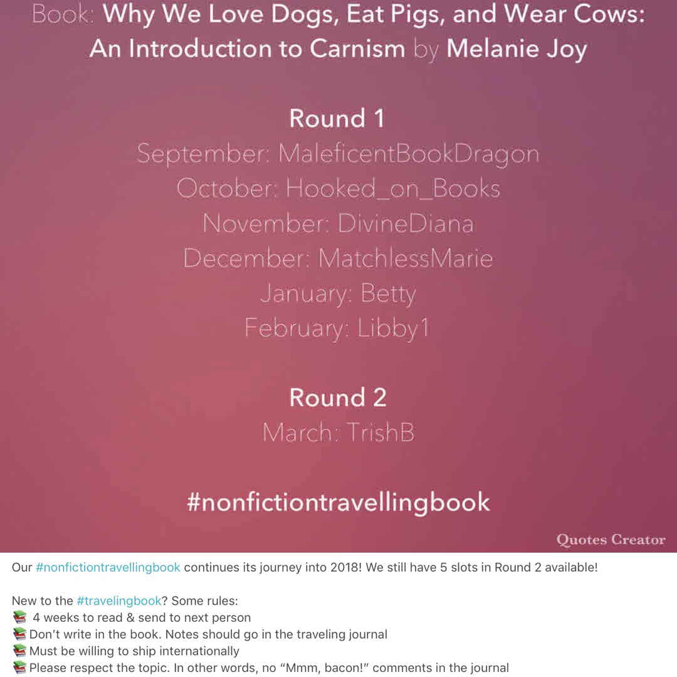Click the December: MatchlessMarie entry
This screenshot has width=677, height=677.
(338, 259)
